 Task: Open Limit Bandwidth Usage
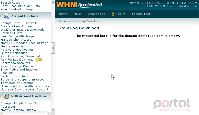click(17, 36)
